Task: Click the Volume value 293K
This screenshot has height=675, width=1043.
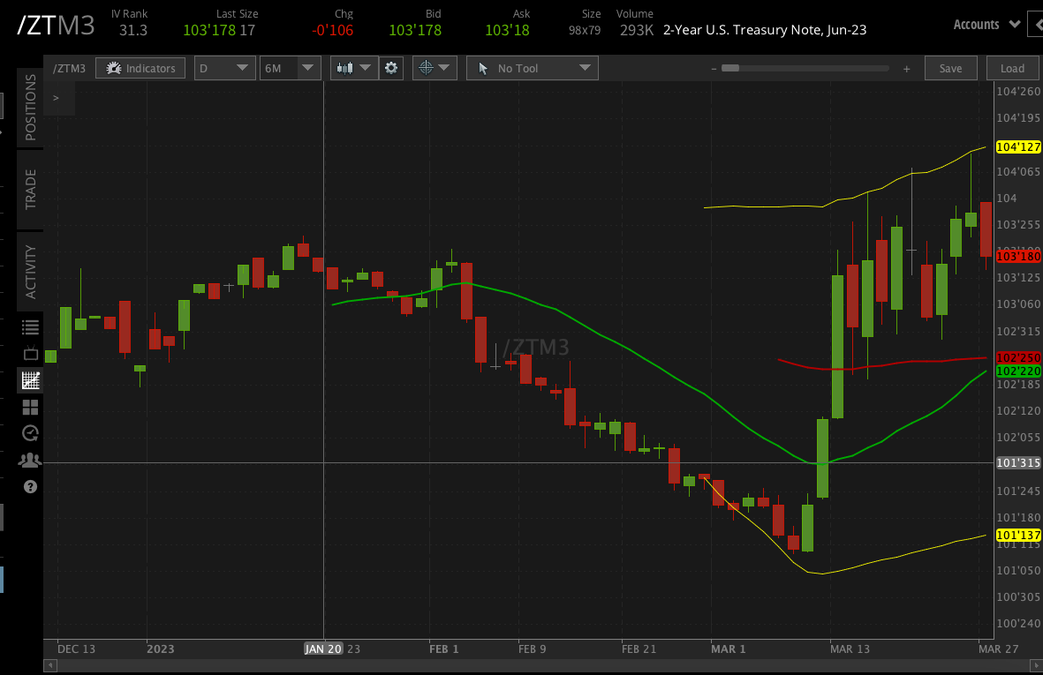Action: pos(637,31)
